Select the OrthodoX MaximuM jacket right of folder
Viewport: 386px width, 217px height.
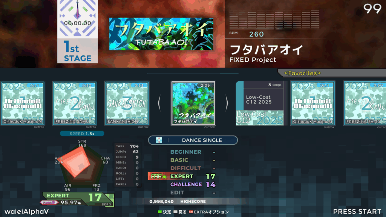click(x=312, y=103)
